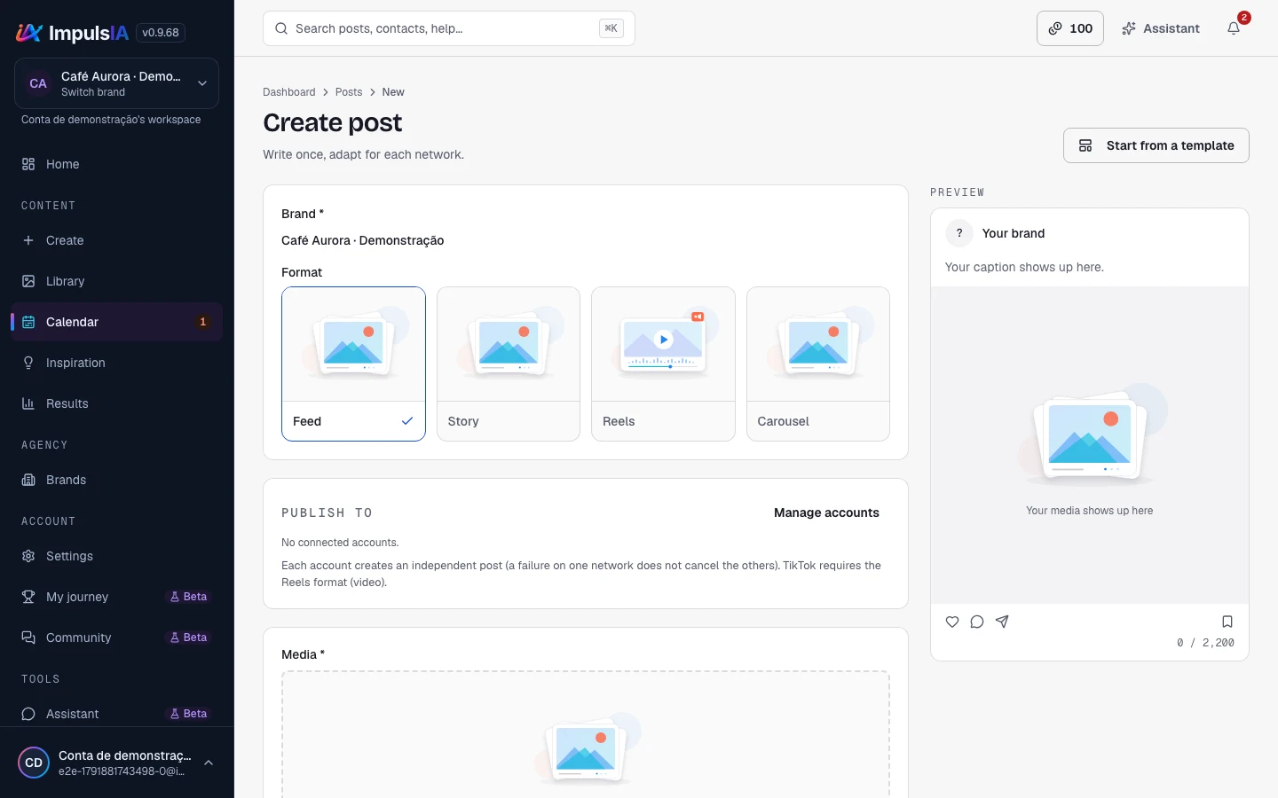The height and width of the screenshot is (798, 1278).
Task: Click Start from a template
Action: pos(1156,145)
